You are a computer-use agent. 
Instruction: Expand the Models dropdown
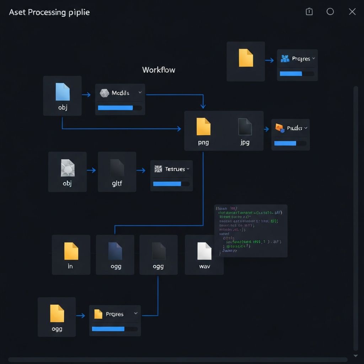pos(140,93)
